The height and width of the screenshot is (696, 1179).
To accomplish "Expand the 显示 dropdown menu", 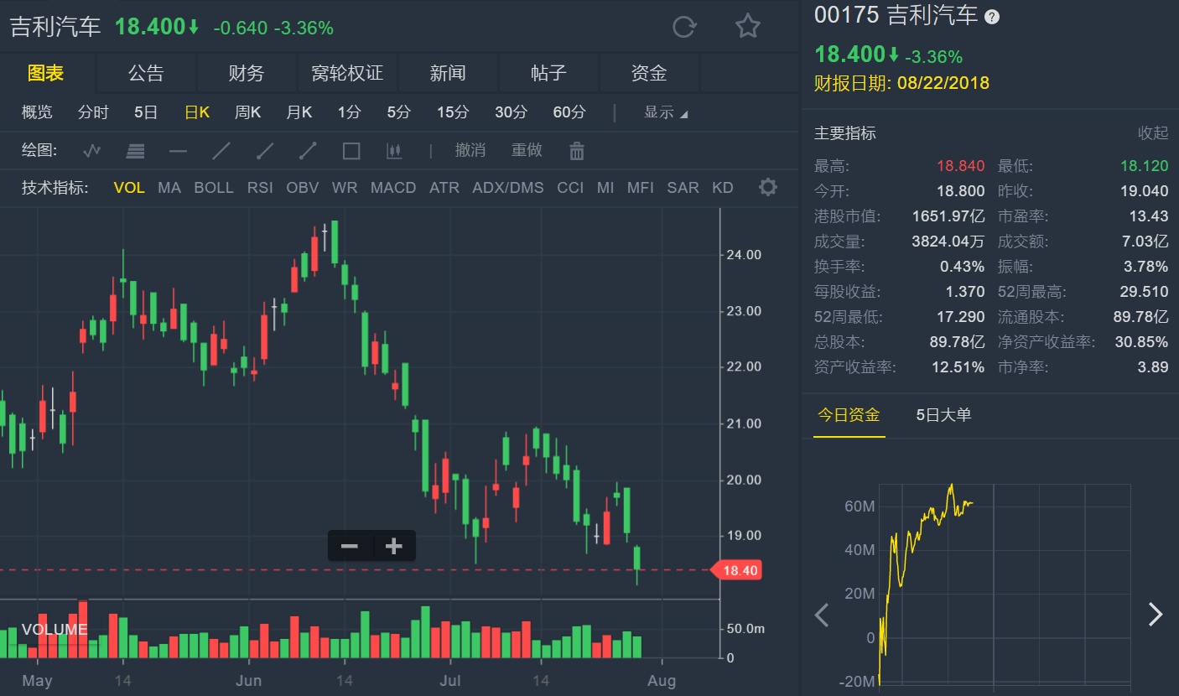I will (666, 113).
